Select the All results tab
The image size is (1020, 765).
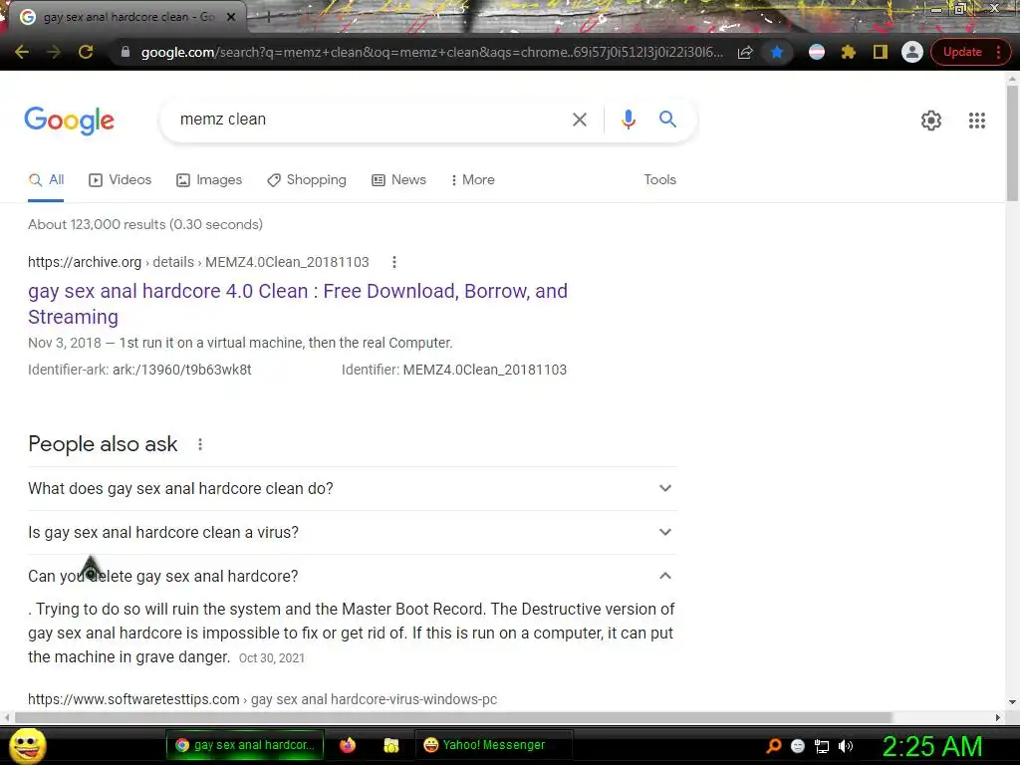(x=46, y=179)
